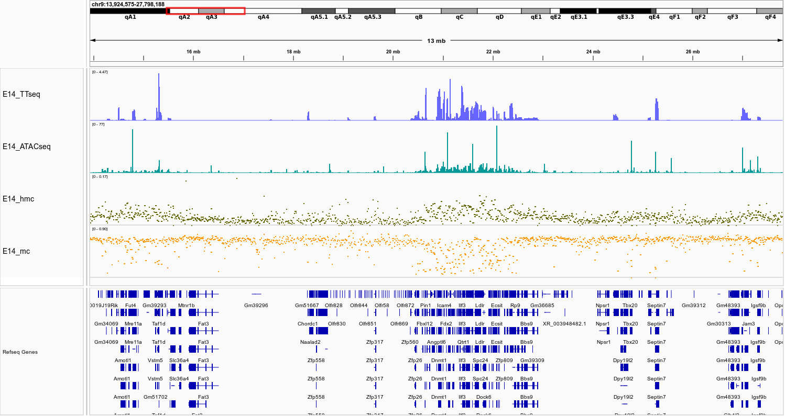Screen dimensions: 785x416
Task: Click the Gm51667 gene label
Action: (307, 305)
